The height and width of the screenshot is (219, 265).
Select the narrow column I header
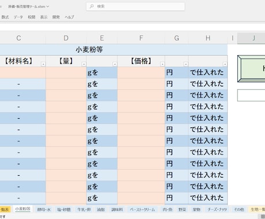[232, 38]
